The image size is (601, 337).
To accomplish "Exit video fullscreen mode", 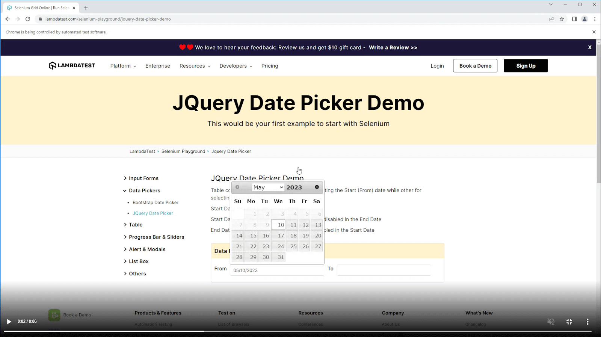I will 569,322.
